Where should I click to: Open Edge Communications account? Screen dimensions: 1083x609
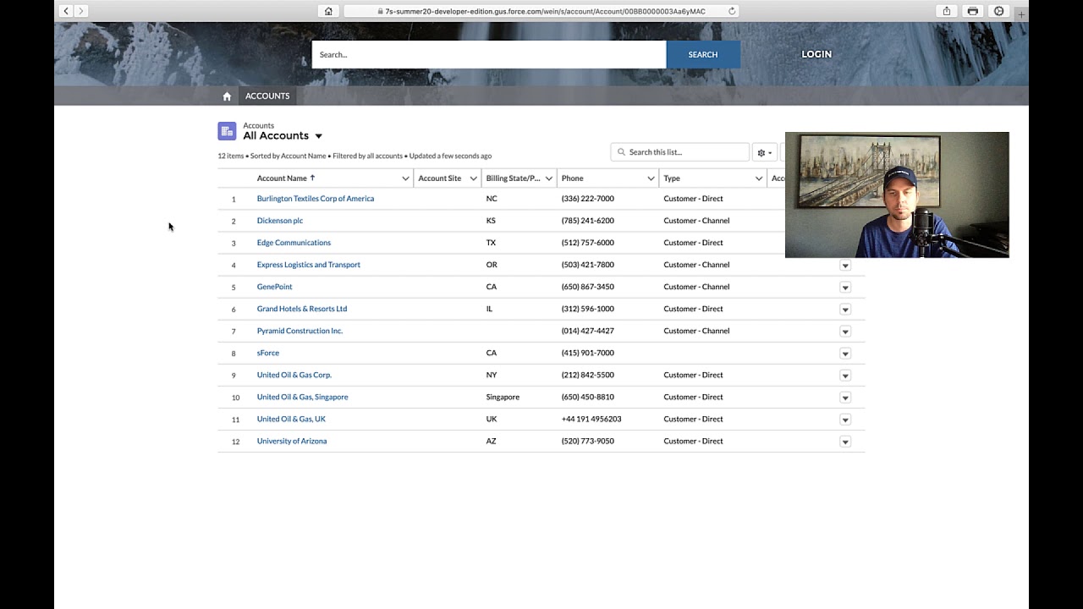[x=294, y=243]
